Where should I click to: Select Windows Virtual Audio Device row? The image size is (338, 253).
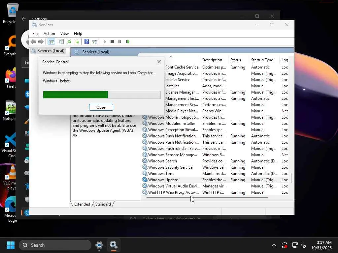click(x=215, y=186)
